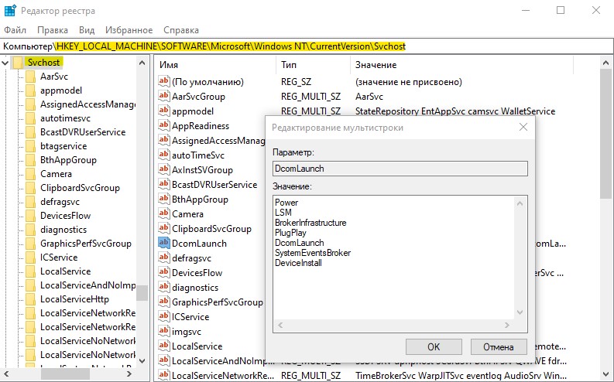The width and height of the screenshot is (614, 382).
Task: Select the BthAppGroup value row
Action: click(x=200, y=200)
